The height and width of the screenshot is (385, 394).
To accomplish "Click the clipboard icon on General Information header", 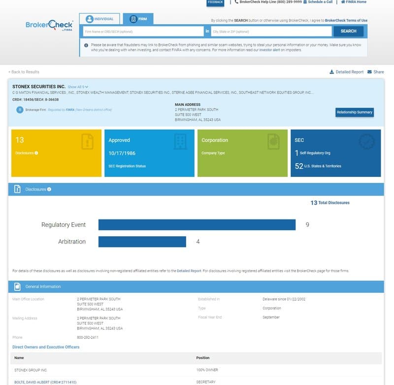I will point(17,286).
